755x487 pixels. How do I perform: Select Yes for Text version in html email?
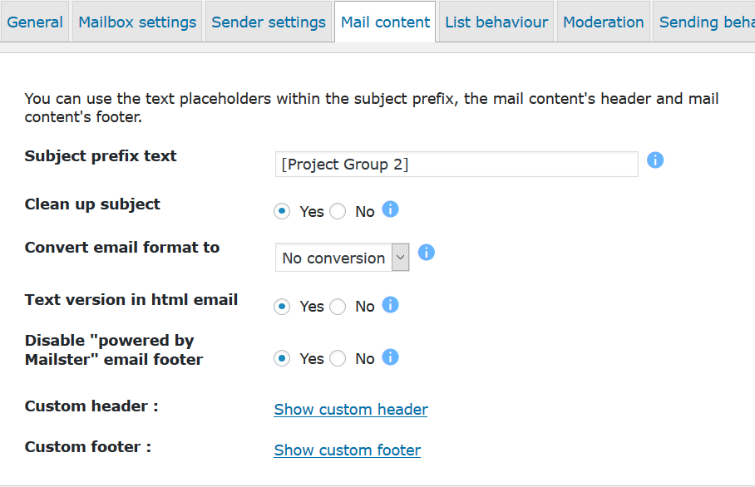click(283, 307)
